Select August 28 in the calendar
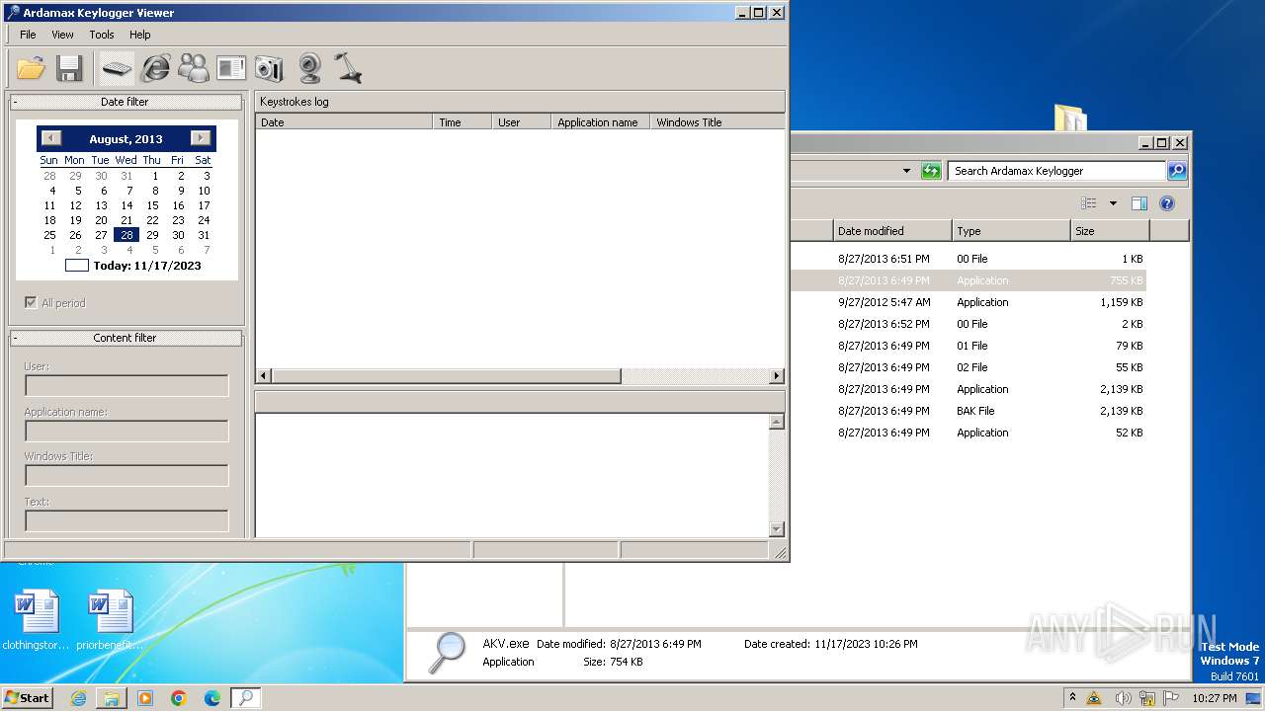Viewport: 1265px width, 711px height. 126,235
